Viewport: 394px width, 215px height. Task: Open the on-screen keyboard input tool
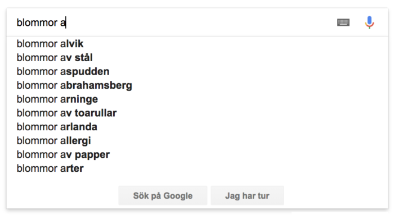(343, 22)
